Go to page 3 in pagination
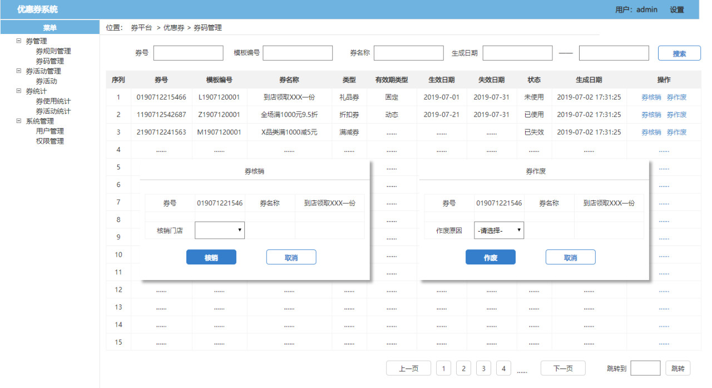Screen dimensions: 712x388 pos(483,369)
